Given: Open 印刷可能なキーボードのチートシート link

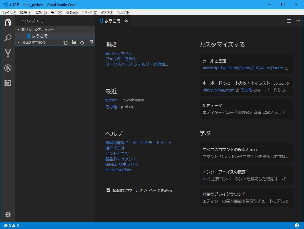Looking at the screenshot, I should click(138, 143).
